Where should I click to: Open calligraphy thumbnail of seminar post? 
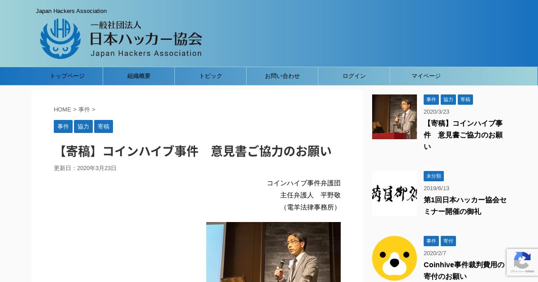[395, 193]
